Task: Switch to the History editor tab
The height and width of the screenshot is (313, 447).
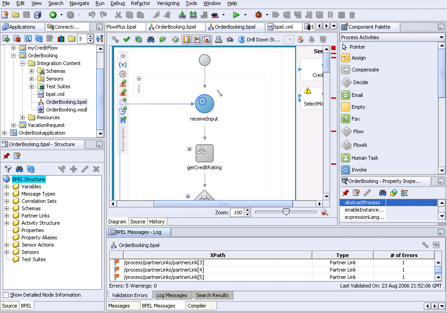Action: coord(157,222)
